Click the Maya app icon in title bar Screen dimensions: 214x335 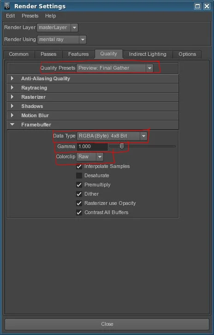coord(7,6)
